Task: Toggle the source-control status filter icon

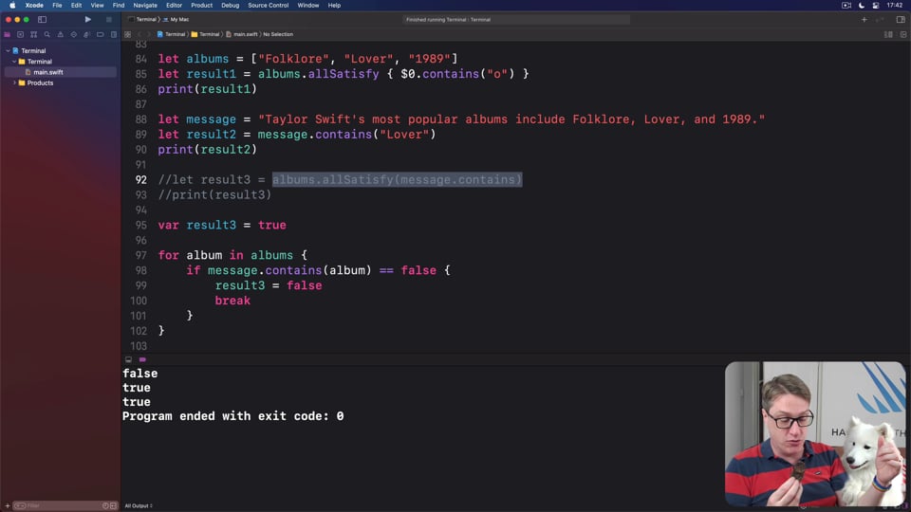Action: pyautogui.click(x=113, y=505)
